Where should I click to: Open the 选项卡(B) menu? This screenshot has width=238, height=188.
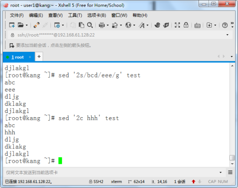[97, 15]
